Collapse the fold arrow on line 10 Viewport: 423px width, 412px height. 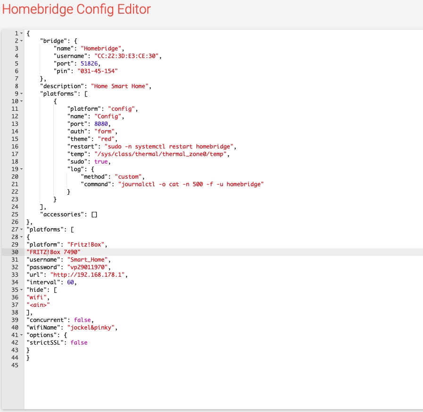coord(22,101)
